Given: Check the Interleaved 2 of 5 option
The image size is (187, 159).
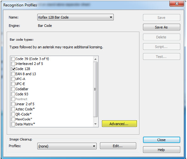Looking at the screenshot, I should click(13, 64).
